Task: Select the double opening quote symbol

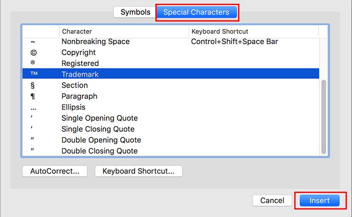Action: click(32, 139)
